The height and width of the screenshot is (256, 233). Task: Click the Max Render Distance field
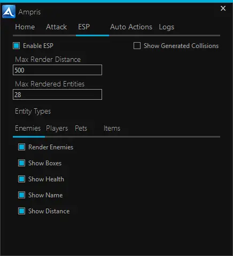[x=57, y=70]
